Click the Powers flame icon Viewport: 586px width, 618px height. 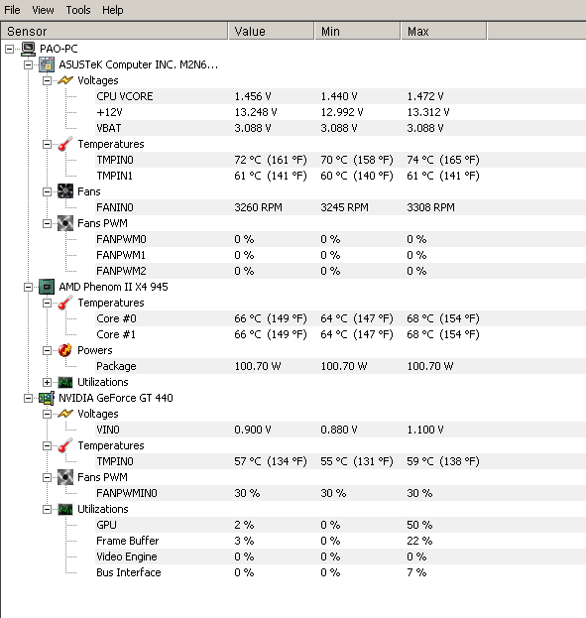point(65,350)
